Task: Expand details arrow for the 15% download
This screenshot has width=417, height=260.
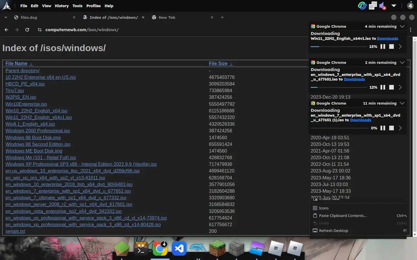Action: pos(400,47)
